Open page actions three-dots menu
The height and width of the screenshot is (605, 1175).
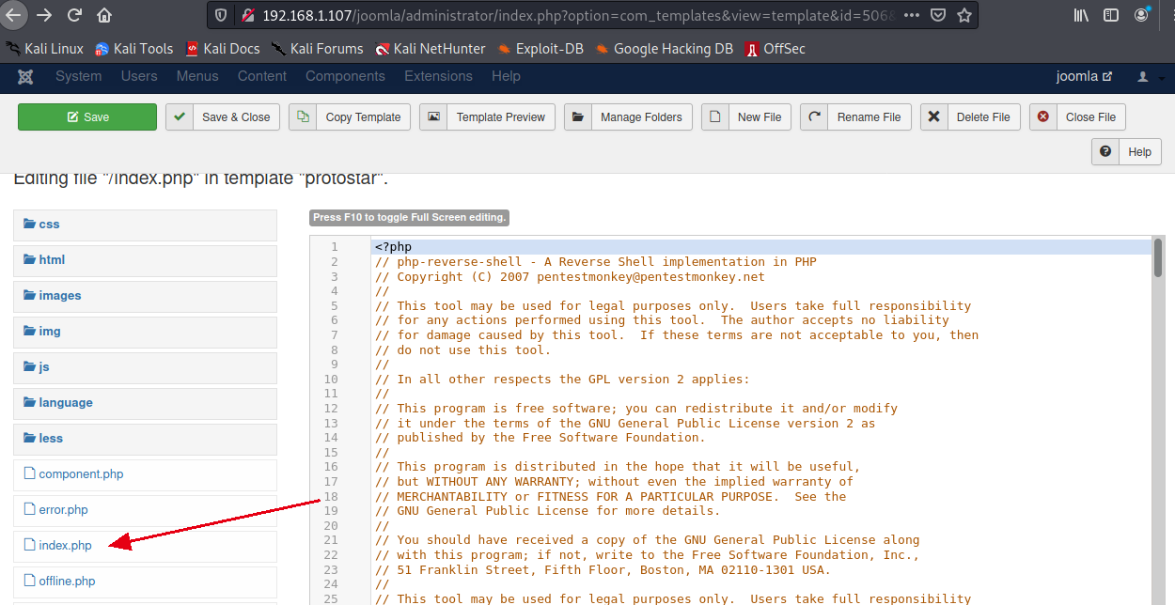[x=911, y=15]
